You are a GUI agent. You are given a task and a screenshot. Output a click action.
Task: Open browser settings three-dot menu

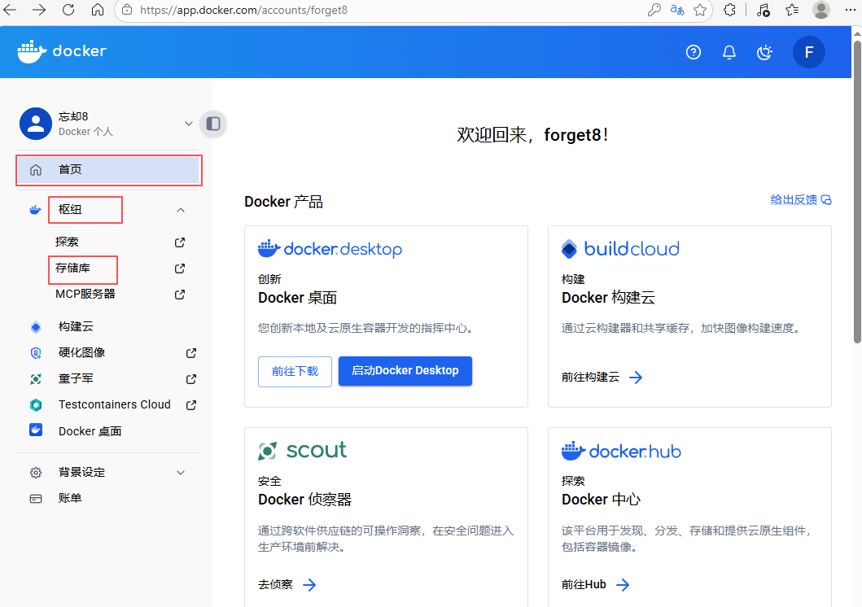click(x=850, y=10)
